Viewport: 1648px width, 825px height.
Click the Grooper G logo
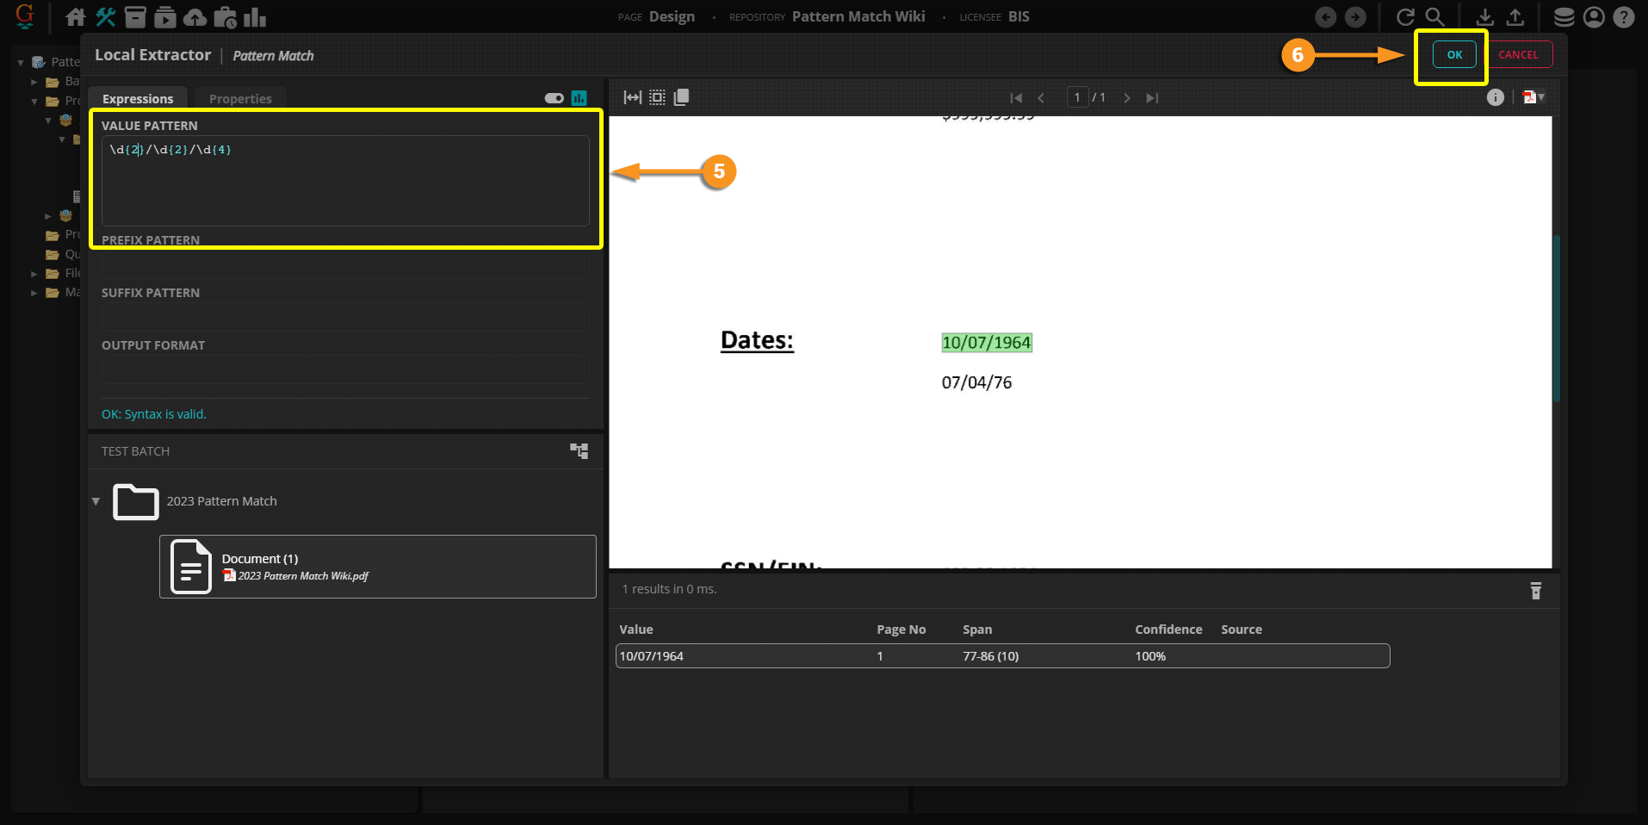click(x=25, y=16)
